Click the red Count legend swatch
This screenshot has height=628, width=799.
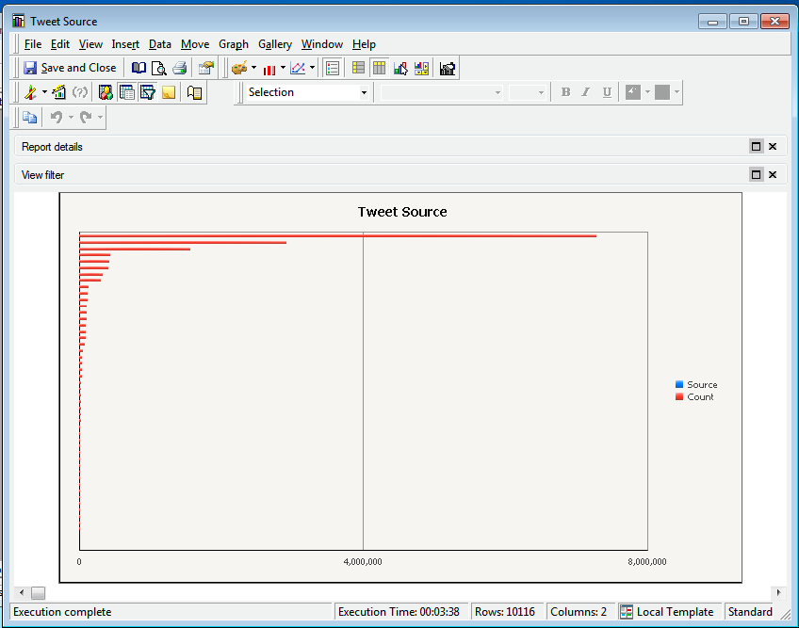pos(679,397)
